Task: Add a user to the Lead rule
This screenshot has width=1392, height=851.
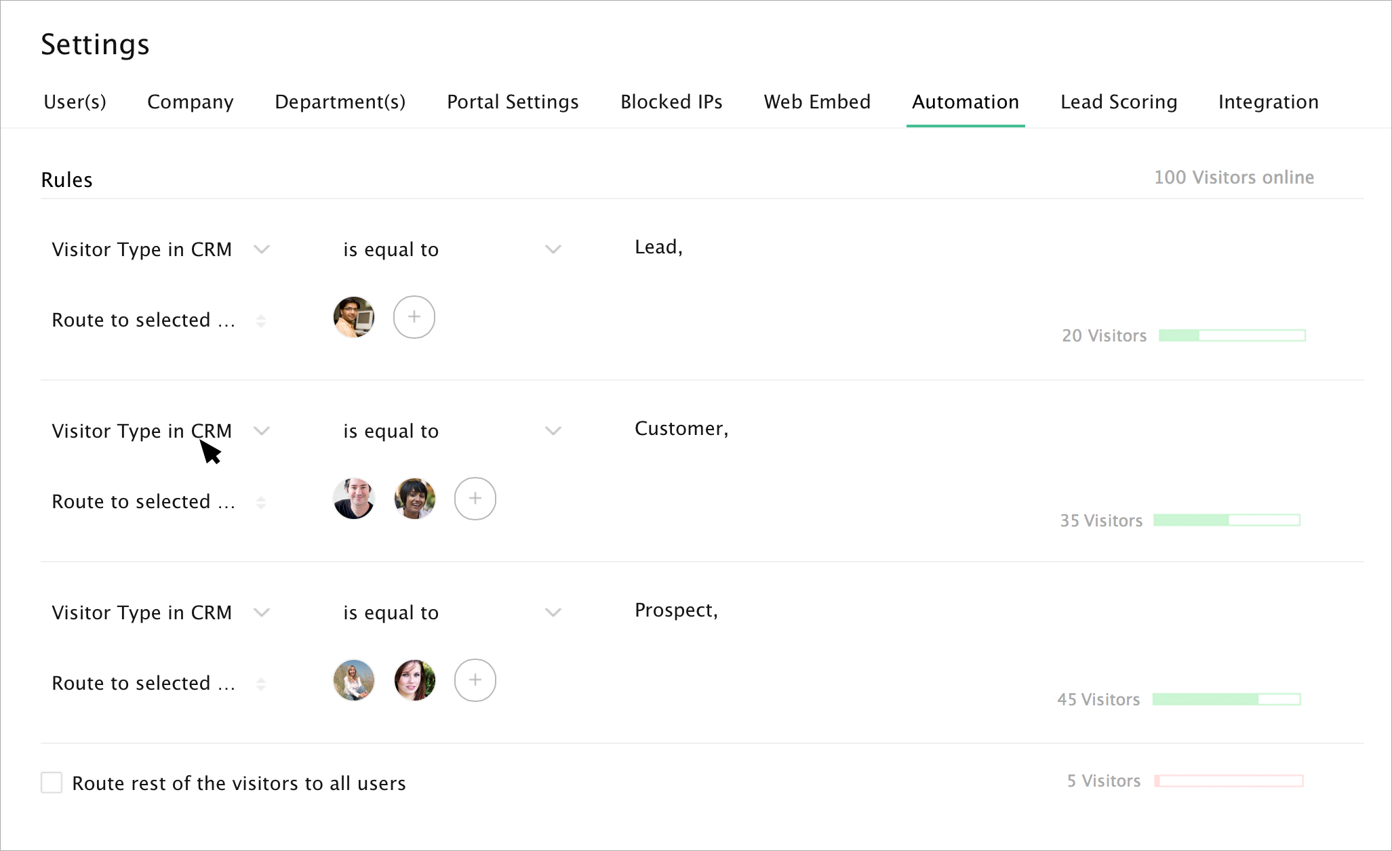Action: 414,317
